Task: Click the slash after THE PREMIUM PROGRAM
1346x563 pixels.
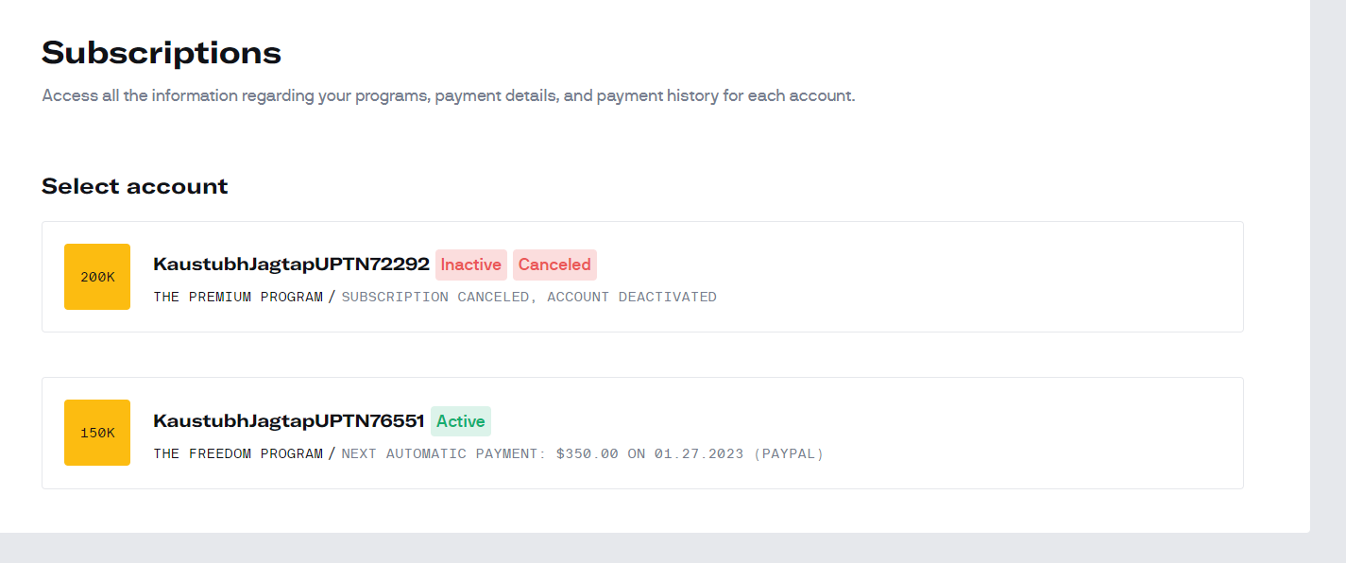Action: point(332,297)
